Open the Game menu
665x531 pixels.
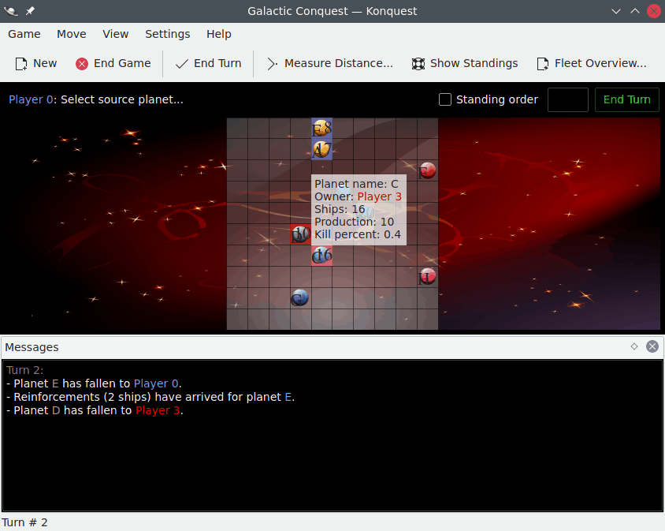24,34
